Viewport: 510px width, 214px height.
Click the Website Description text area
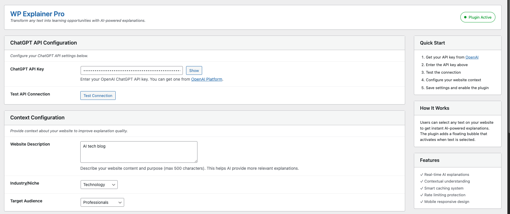139,152
